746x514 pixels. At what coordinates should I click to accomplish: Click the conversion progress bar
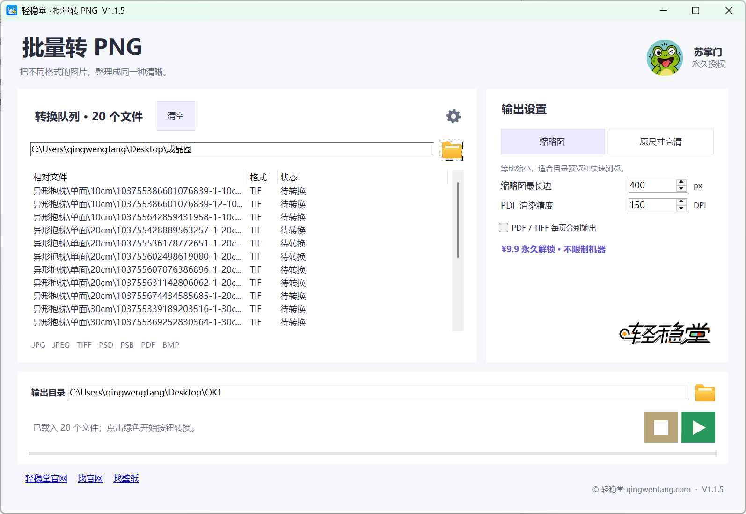click(x=373, y=454)
